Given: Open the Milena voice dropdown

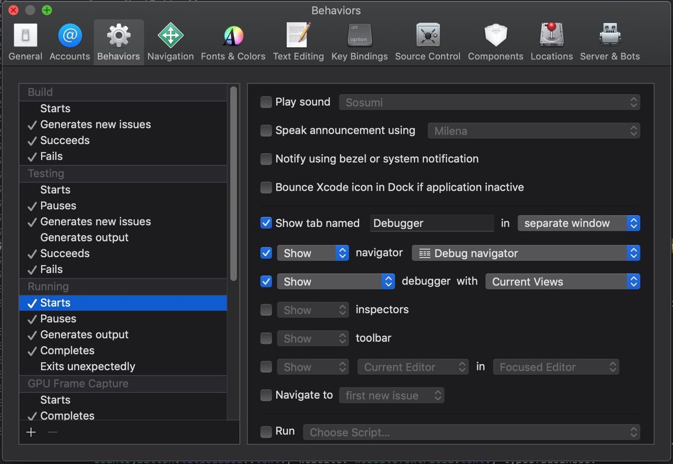Looking at the screenshot, I should tap(534, 130).
